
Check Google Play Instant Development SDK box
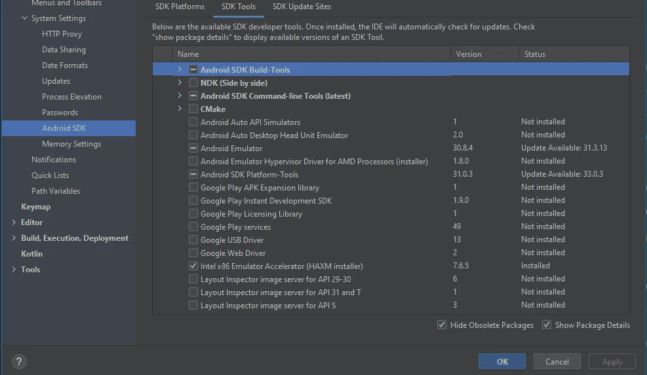(193, 201)
